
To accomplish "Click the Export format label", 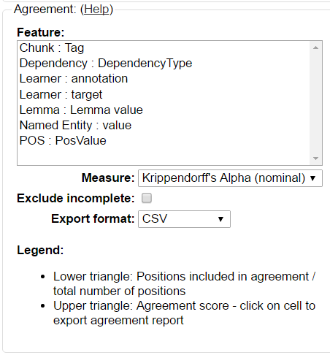I will (x=93, y=218).
